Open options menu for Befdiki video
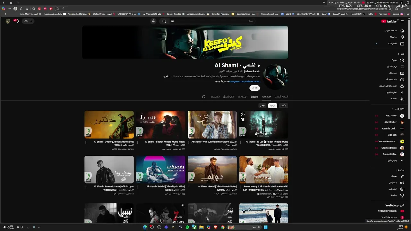 coord(137,187)
